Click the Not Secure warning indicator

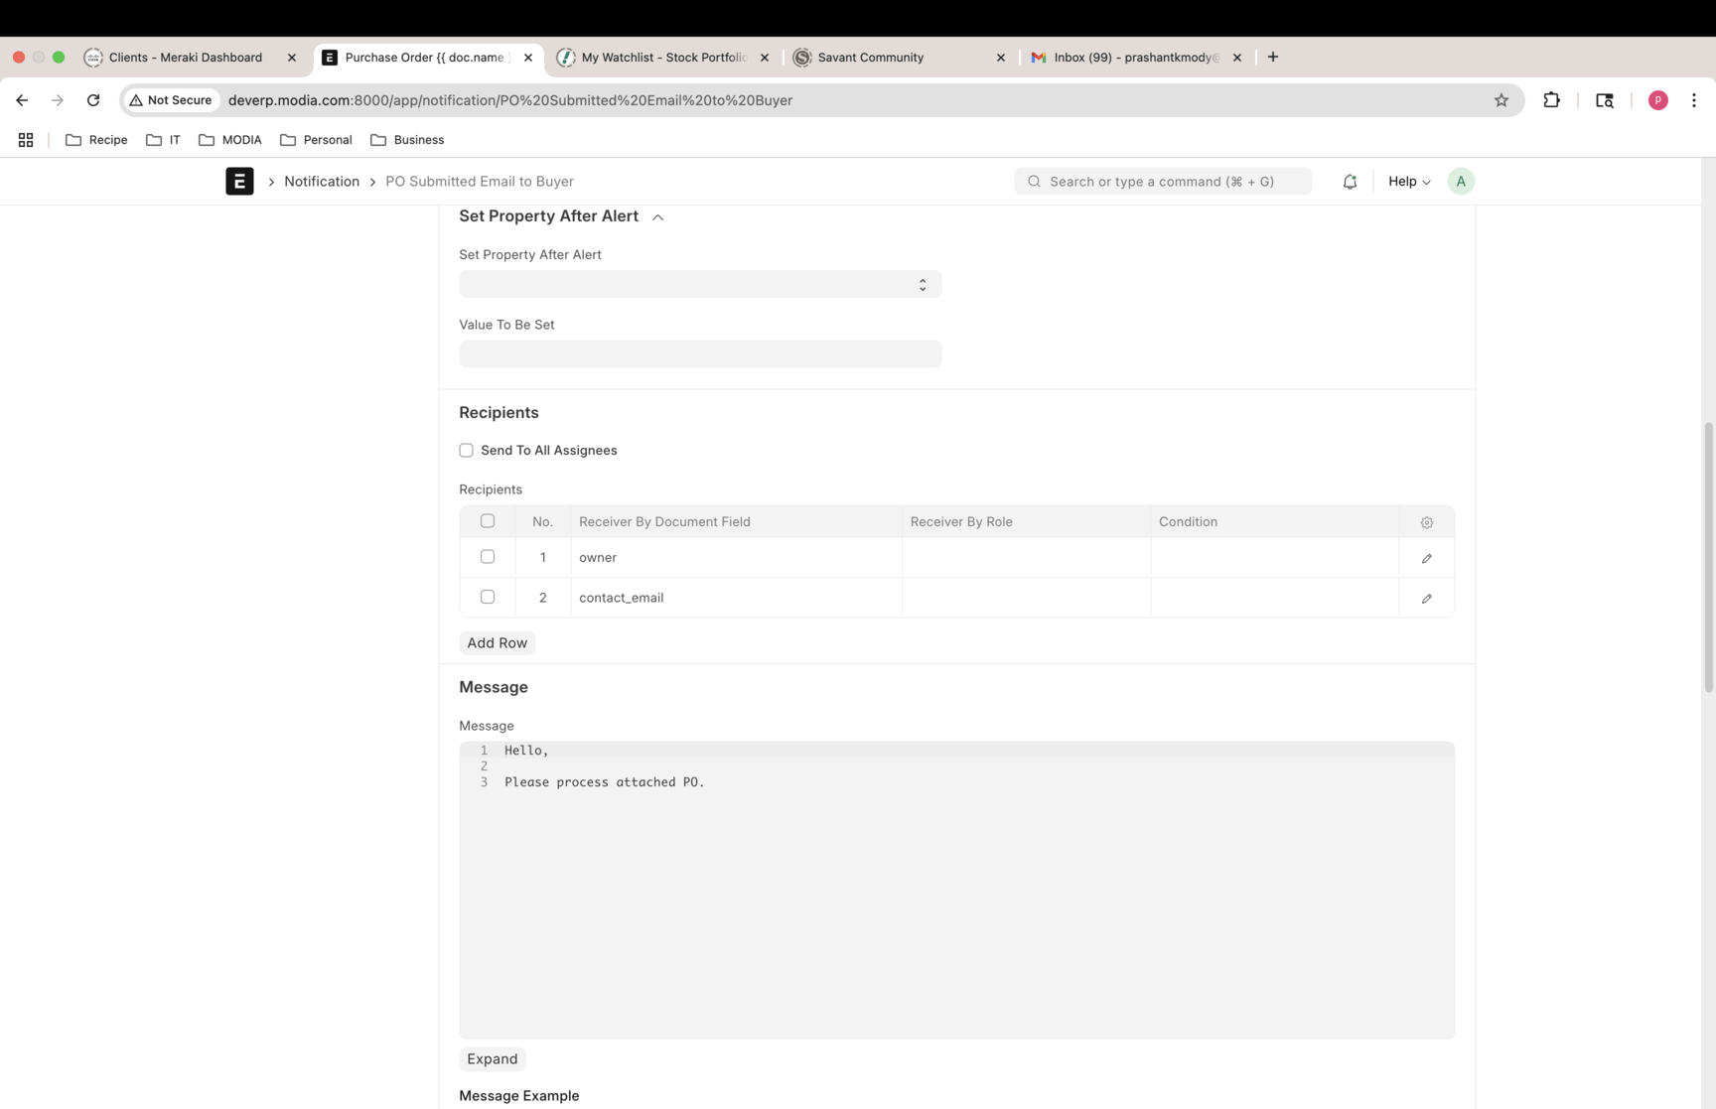(x=171, y=100)
